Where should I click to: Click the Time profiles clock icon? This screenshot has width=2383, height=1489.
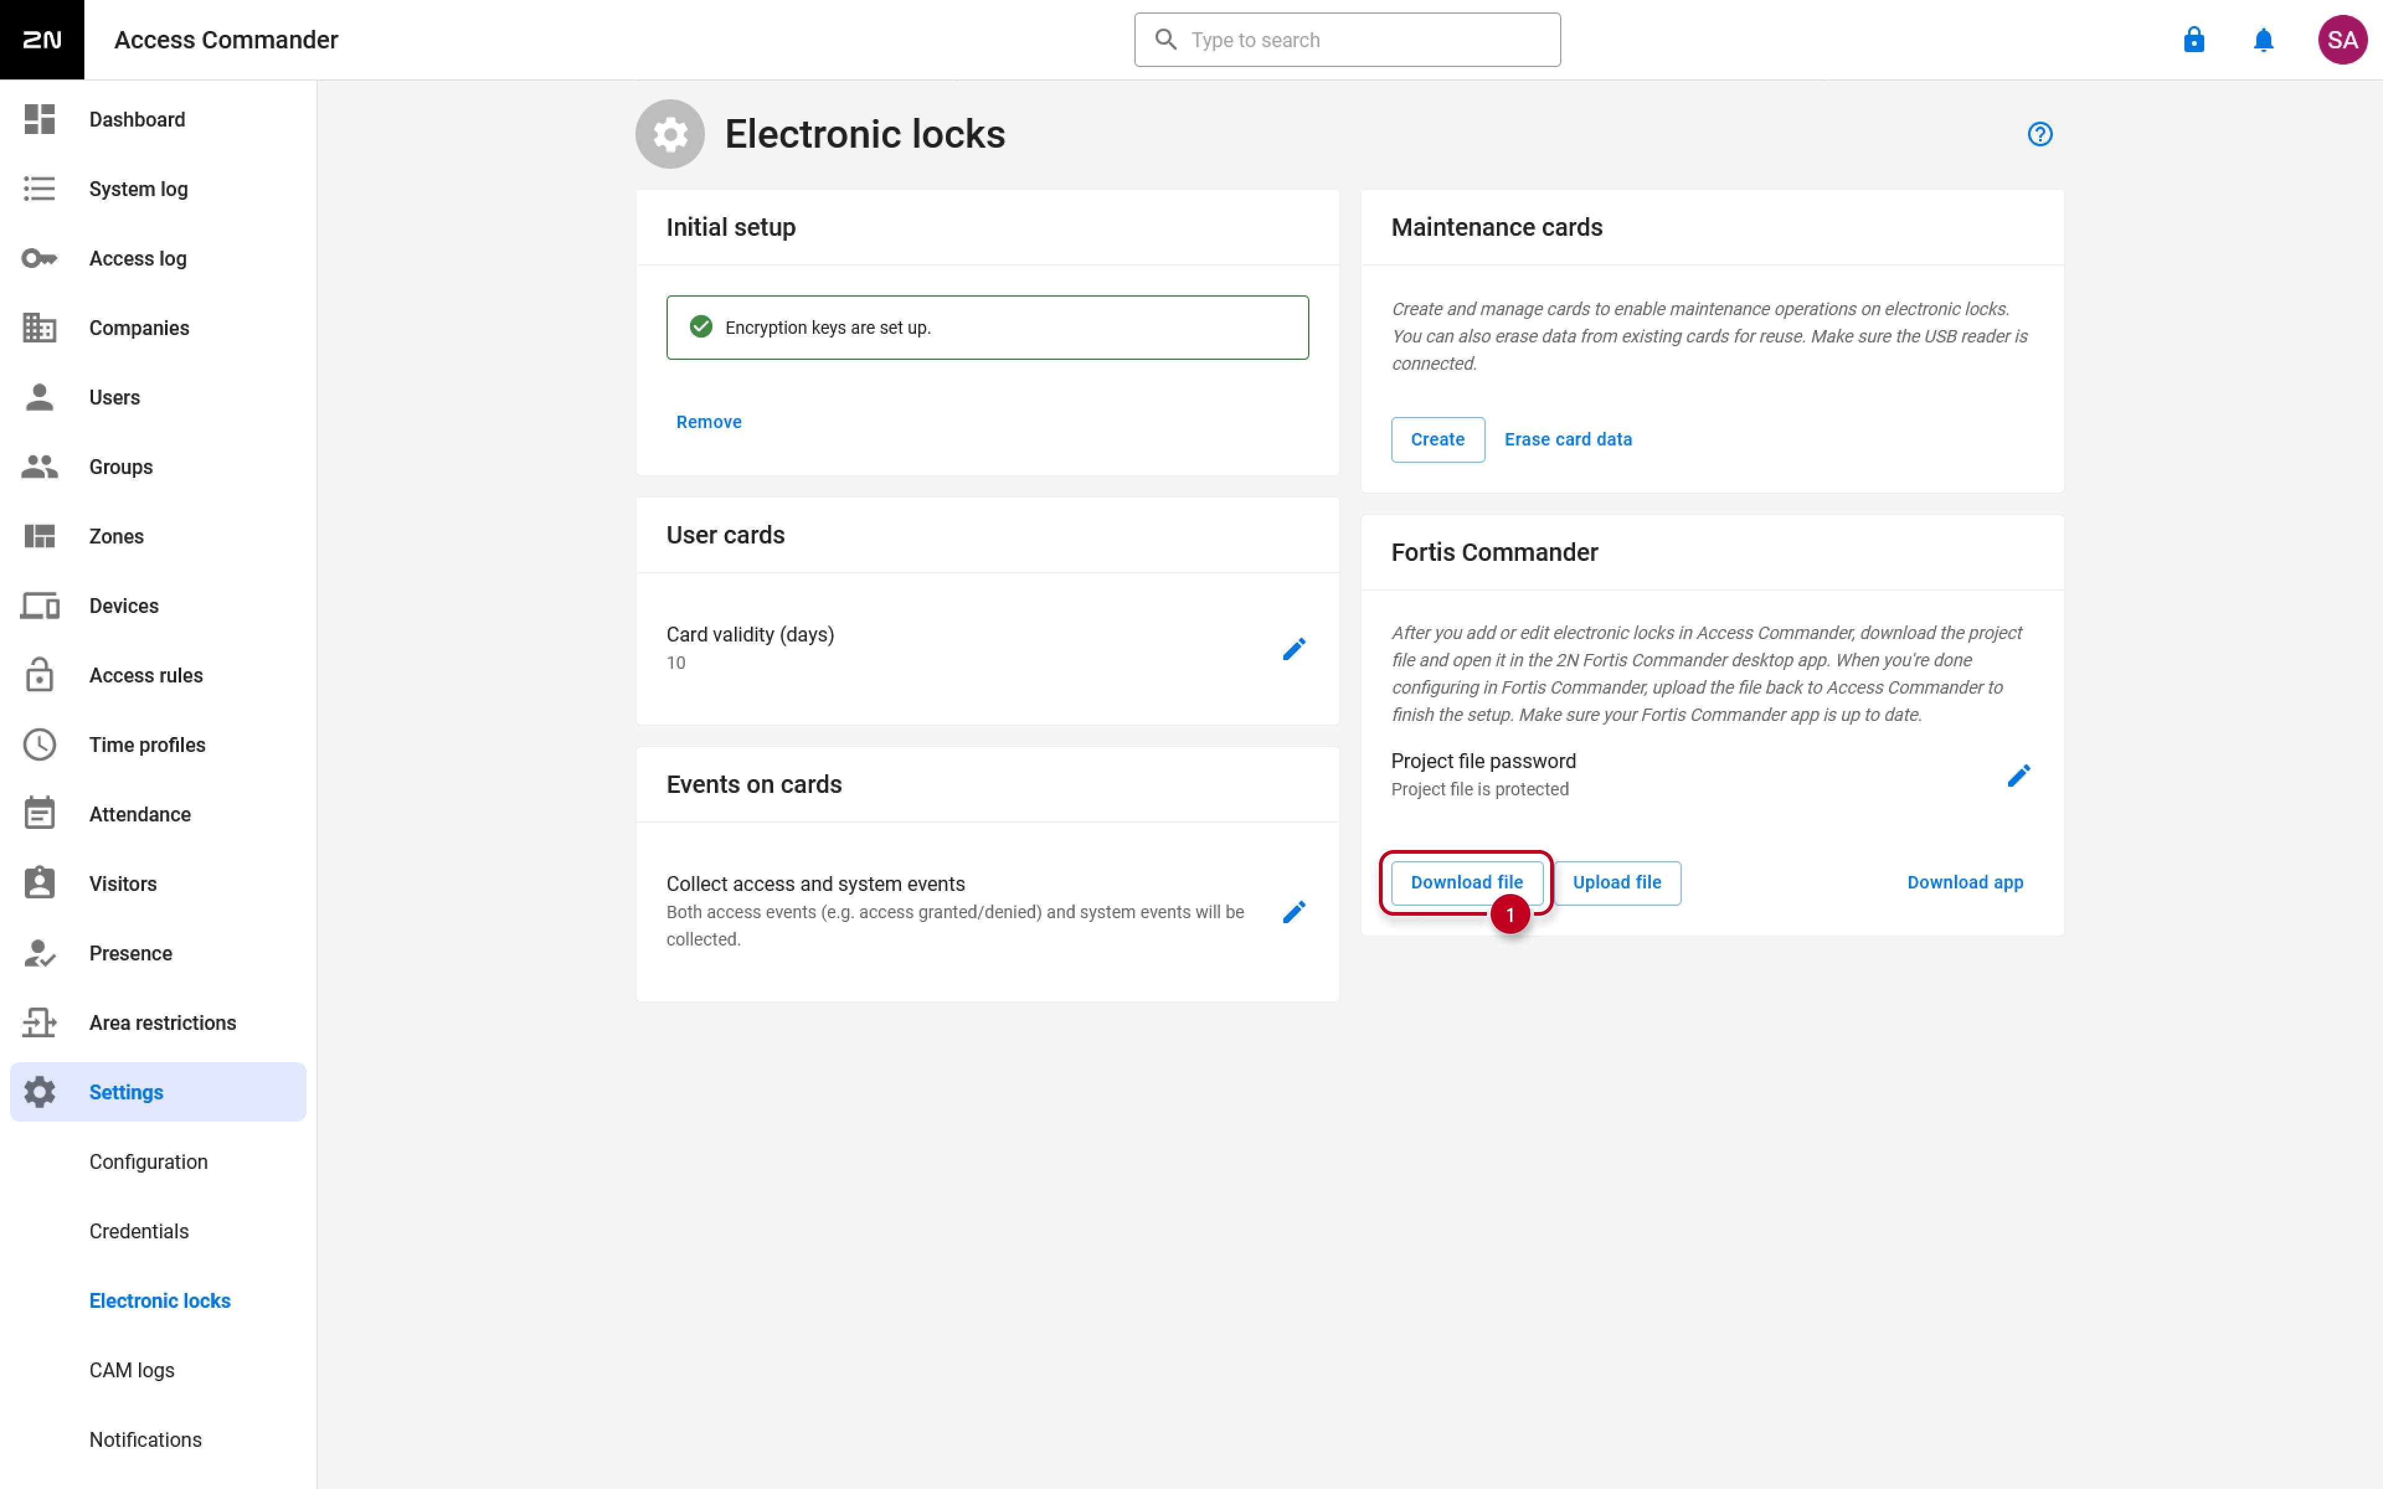[x=39, y=744]
